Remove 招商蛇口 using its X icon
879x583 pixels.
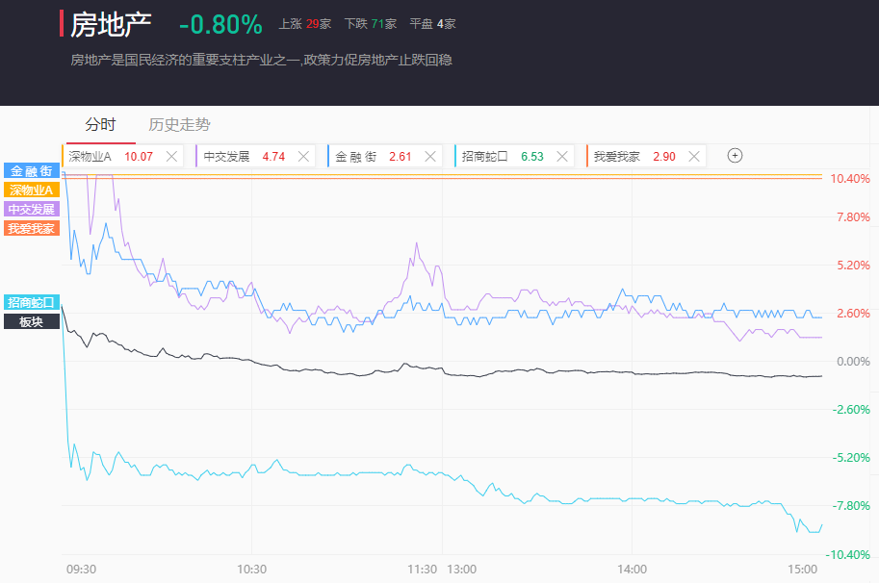tap(561, 157)
